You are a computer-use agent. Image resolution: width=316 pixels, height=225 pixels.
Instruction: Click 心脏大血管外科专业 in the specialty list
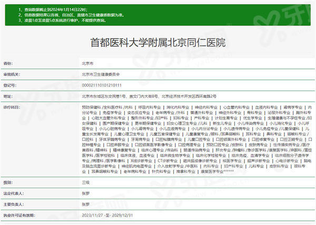108,118
